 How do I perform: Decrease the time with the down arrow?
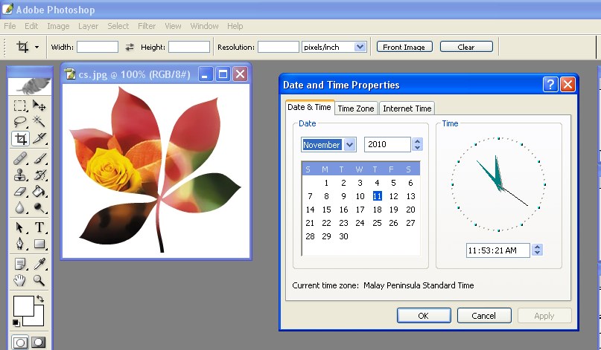(538, 253)
